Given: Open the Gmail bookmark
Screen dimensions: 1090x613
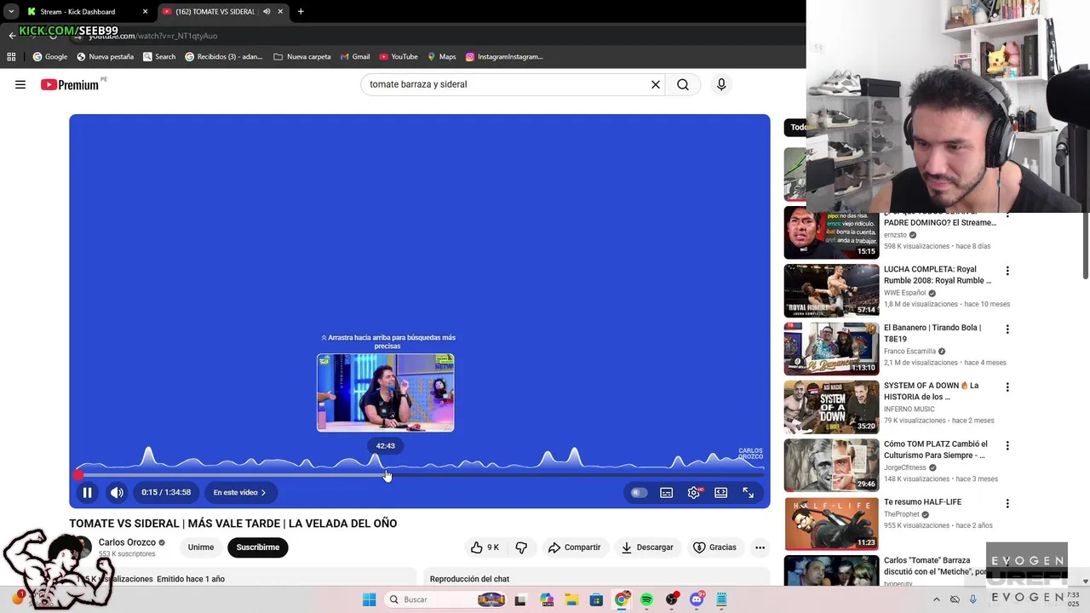Looking at the screenshot, I should (355, 57).
